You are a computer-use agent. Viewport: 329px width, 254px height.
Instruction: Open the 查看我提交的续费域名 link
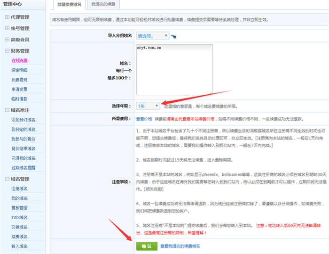180,246
